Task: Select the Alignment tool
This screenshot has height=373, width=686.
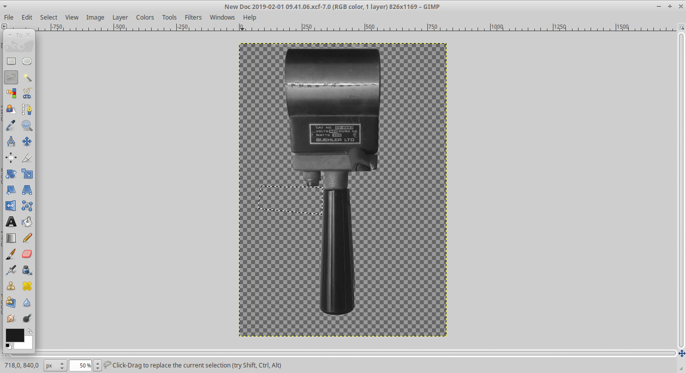Action: [11, 158]
